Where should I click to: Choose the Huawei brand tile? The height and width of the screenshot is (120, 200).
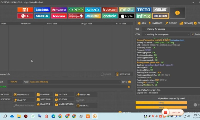[59, 10]
